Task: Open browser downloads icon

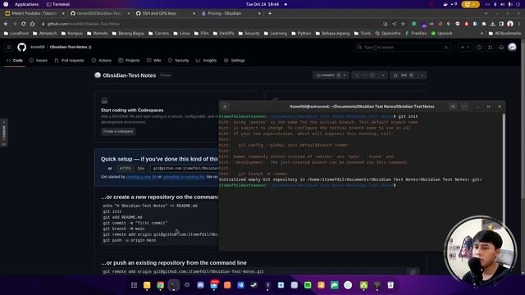Action: [x=492, y=24]
